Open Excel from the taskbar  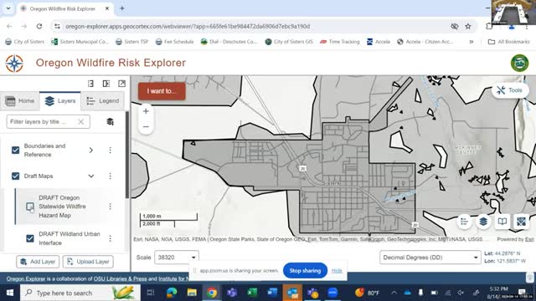[252, 293]
